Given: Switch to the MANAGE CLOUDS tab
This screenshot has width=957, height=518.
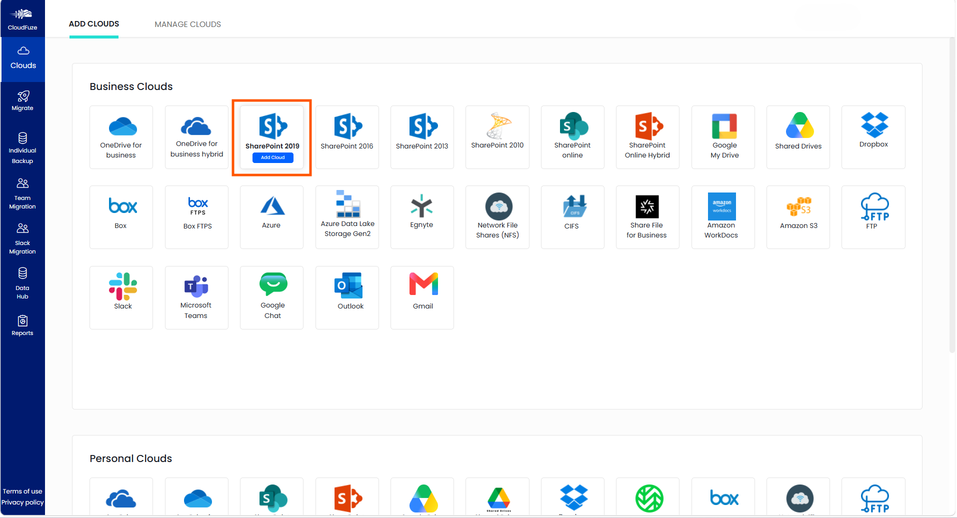Looking at the screenshot, I should pos(187,24).
